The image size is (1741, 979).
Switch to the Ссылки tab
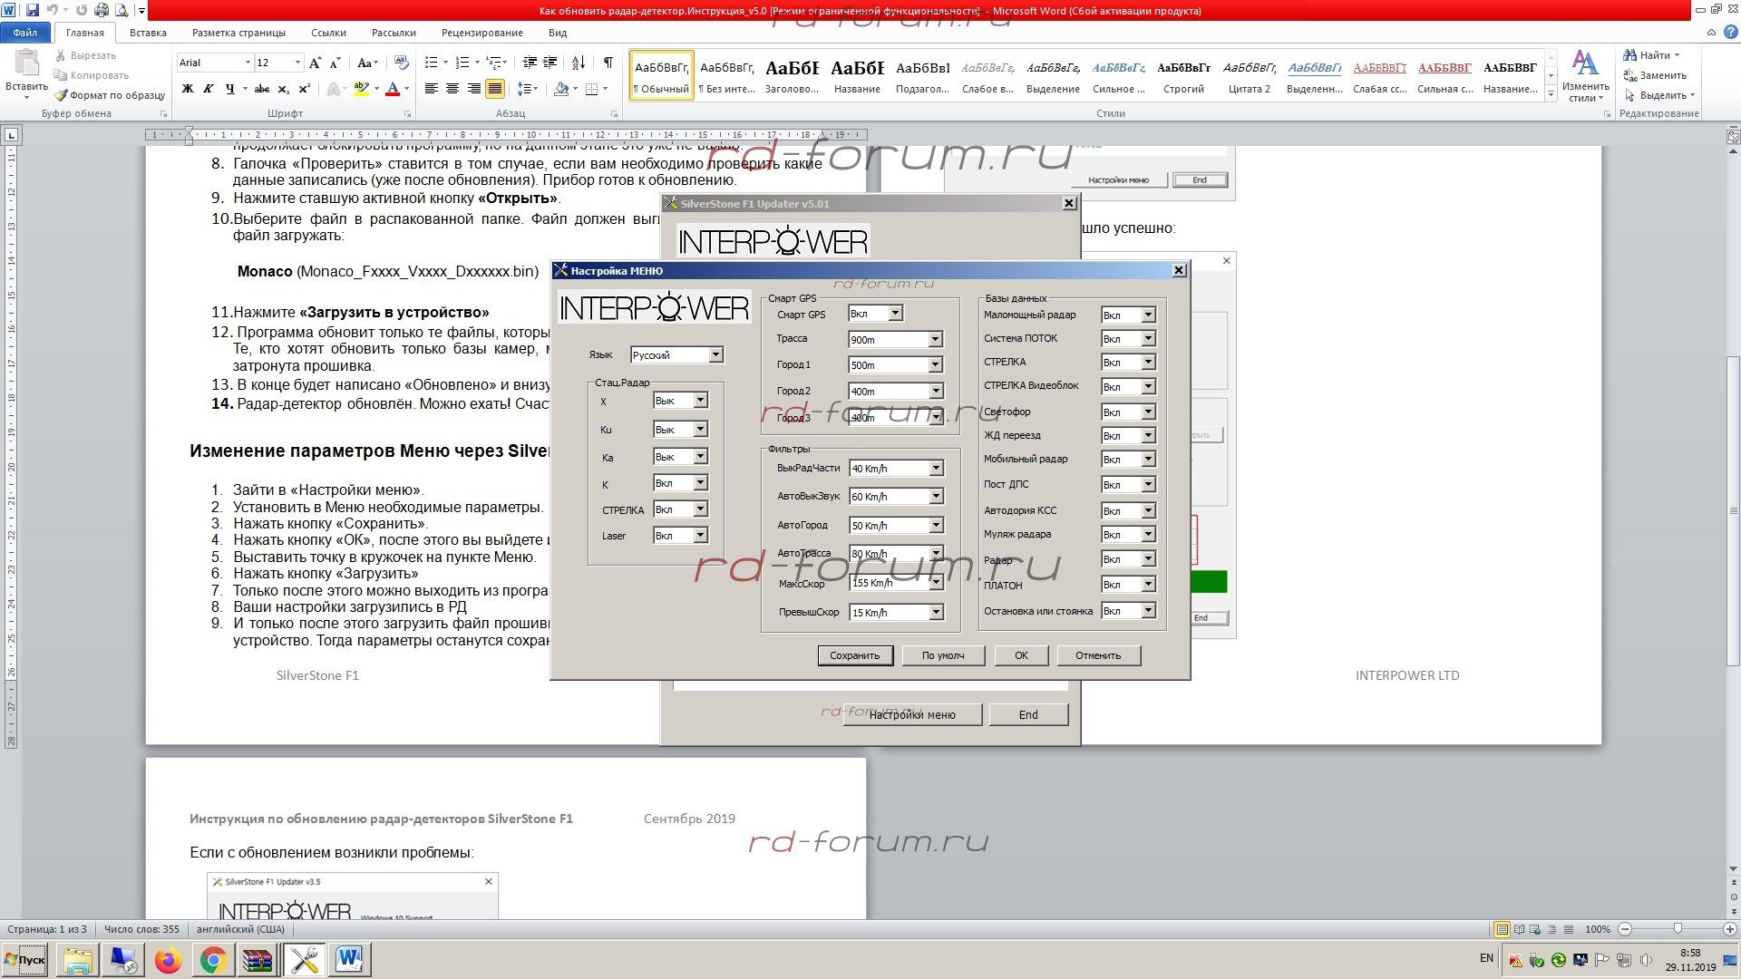pos(328,33)
